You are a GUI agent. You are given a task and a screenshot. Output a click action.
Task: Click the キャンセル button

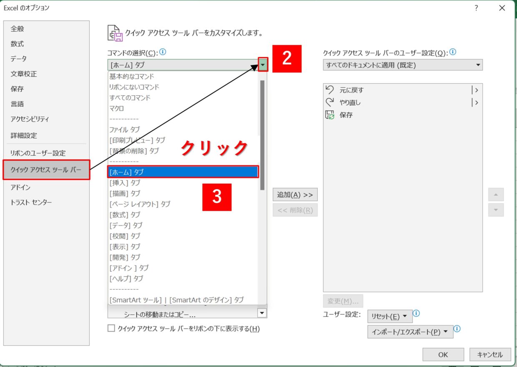pyautogui.click(x=490, y=355)
